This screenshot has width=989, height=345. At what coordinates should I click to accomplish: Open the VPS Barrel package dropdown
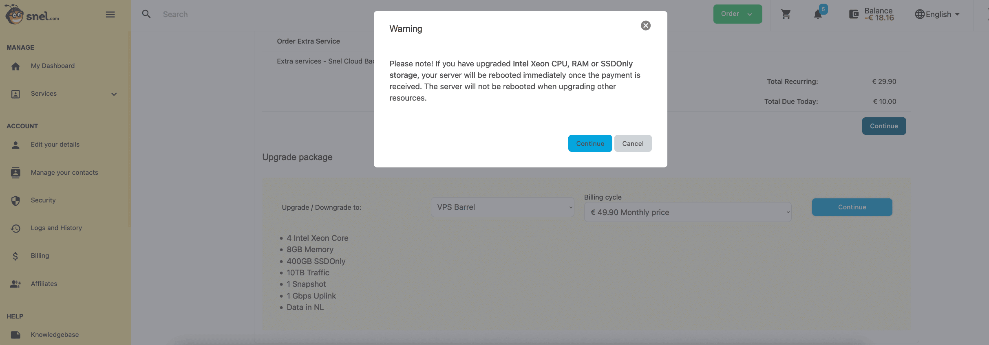pyautogui.click(x=502, y=207)
